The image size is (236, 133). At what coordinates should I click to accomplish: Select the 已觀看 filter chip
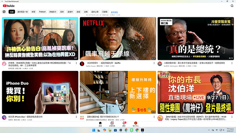[105, 12]
